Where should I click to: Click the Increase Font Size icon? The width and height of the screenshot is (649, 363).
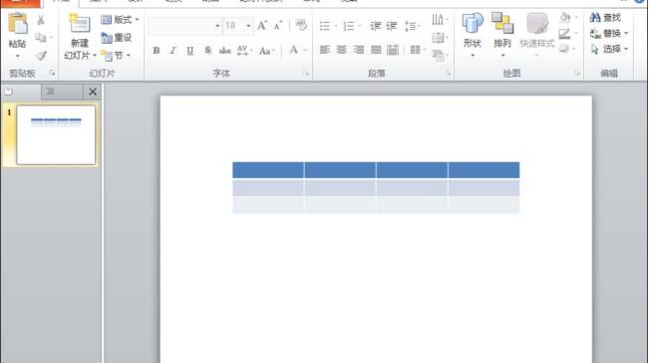click(x=262, y=26)
